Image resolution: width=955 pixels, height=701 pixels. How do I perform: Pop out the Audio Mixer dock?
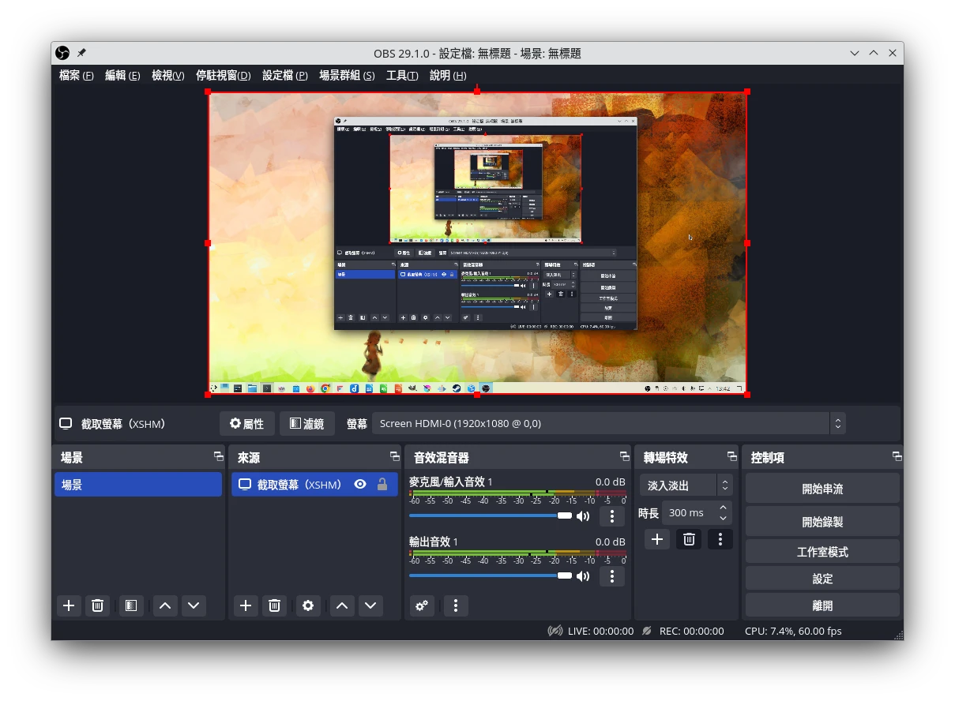625,456
